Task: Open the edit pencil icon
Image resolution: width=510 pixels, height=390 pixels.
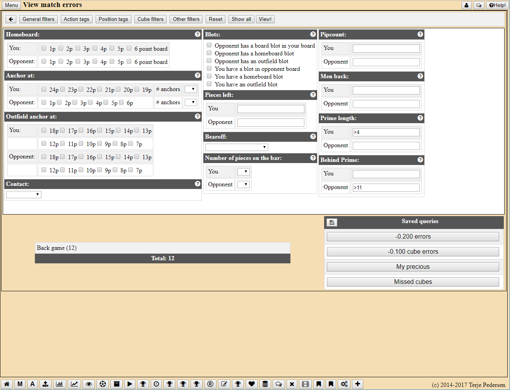Action: click(224, 384)
